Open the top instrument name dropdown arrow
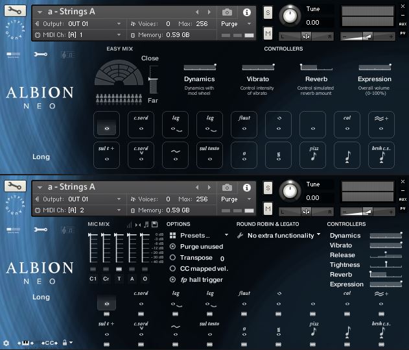 [40, 12]
